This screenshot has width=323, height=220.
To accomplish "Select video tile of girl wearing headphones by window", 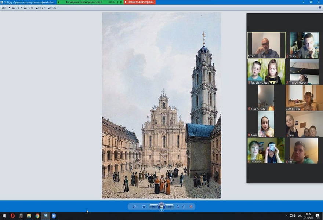I will tap(304, 98).
